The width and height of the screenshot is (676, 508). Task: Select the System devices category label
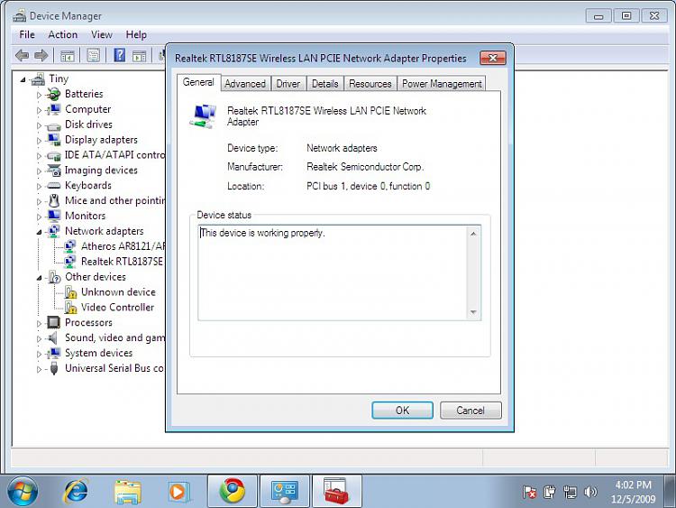pos(99,353)
